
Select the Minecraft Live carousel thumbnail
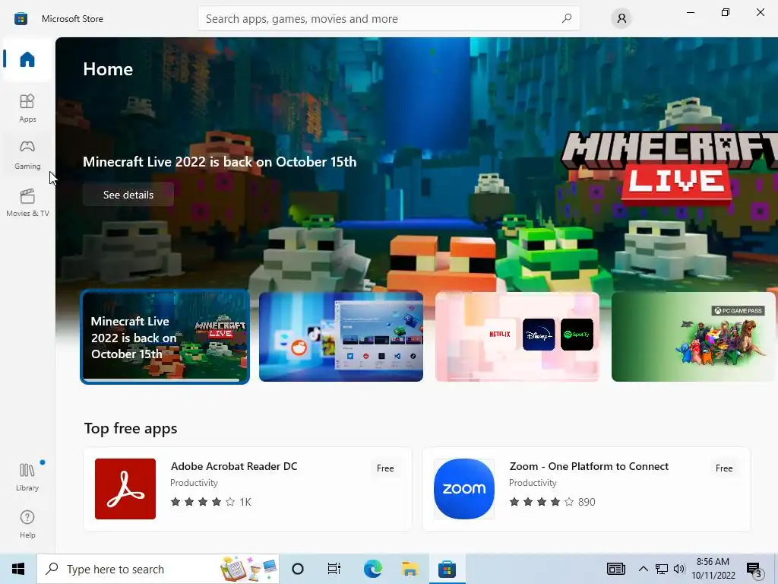tap(165, 337)
